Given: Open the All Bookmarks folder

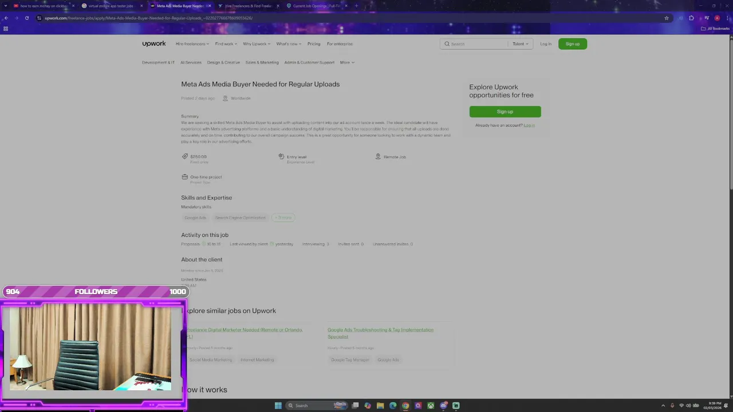Looking at the screenshot, I should pyautogui.click(x=715, y=29).
